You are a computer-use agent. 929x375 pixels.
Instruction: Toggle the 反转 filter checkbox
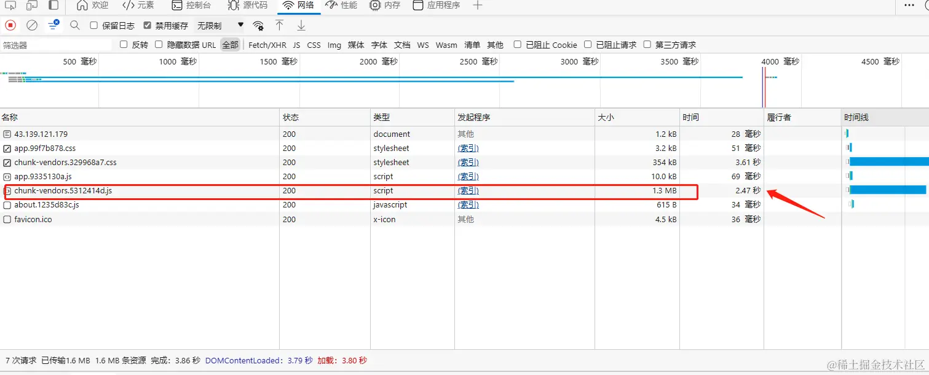(124, 45)
